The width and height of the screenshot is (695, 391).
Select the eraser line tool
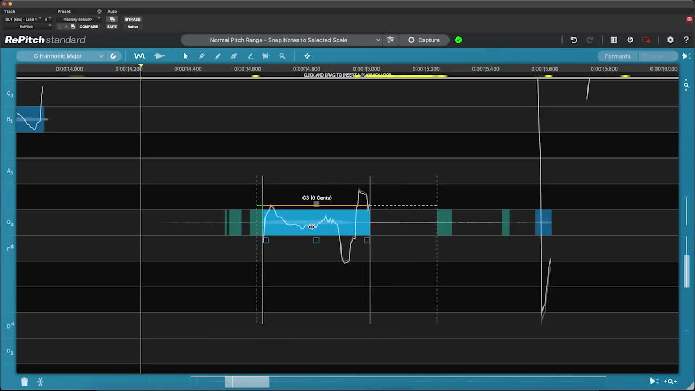[250, 56]
